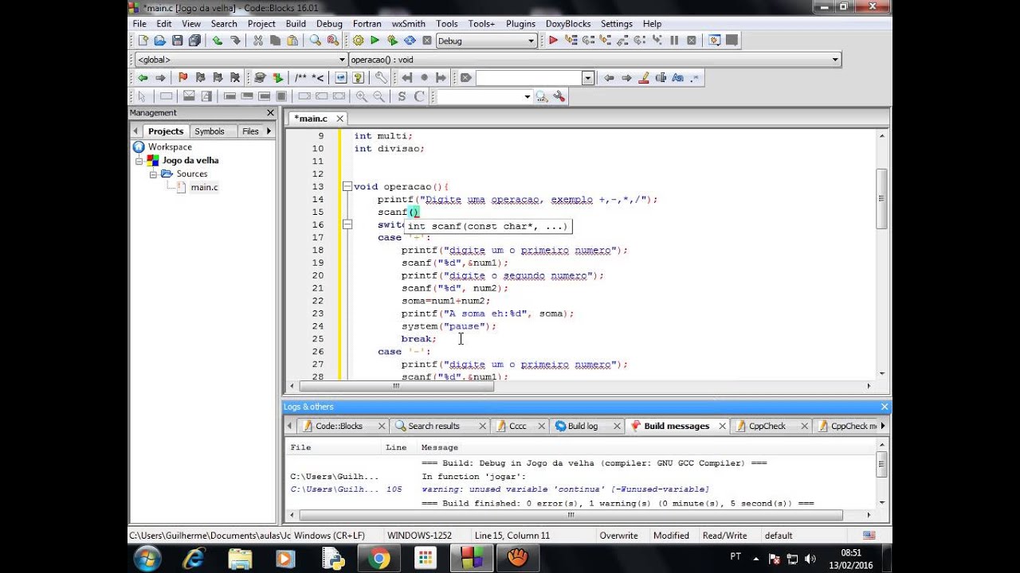Select main.c in project tree
1020x573 pixels.
[x=204, y=187]
